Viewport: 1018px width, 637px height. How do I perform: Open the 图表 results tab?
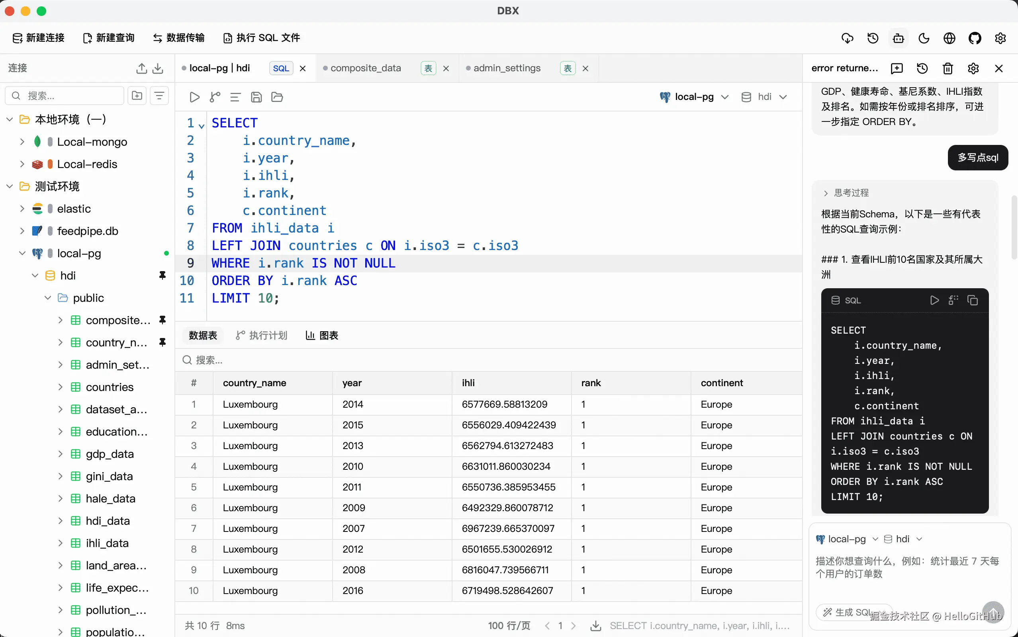coord(322,335)
